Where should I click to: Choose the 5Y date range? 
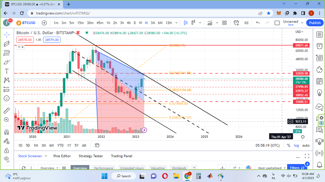click(76, 145)
